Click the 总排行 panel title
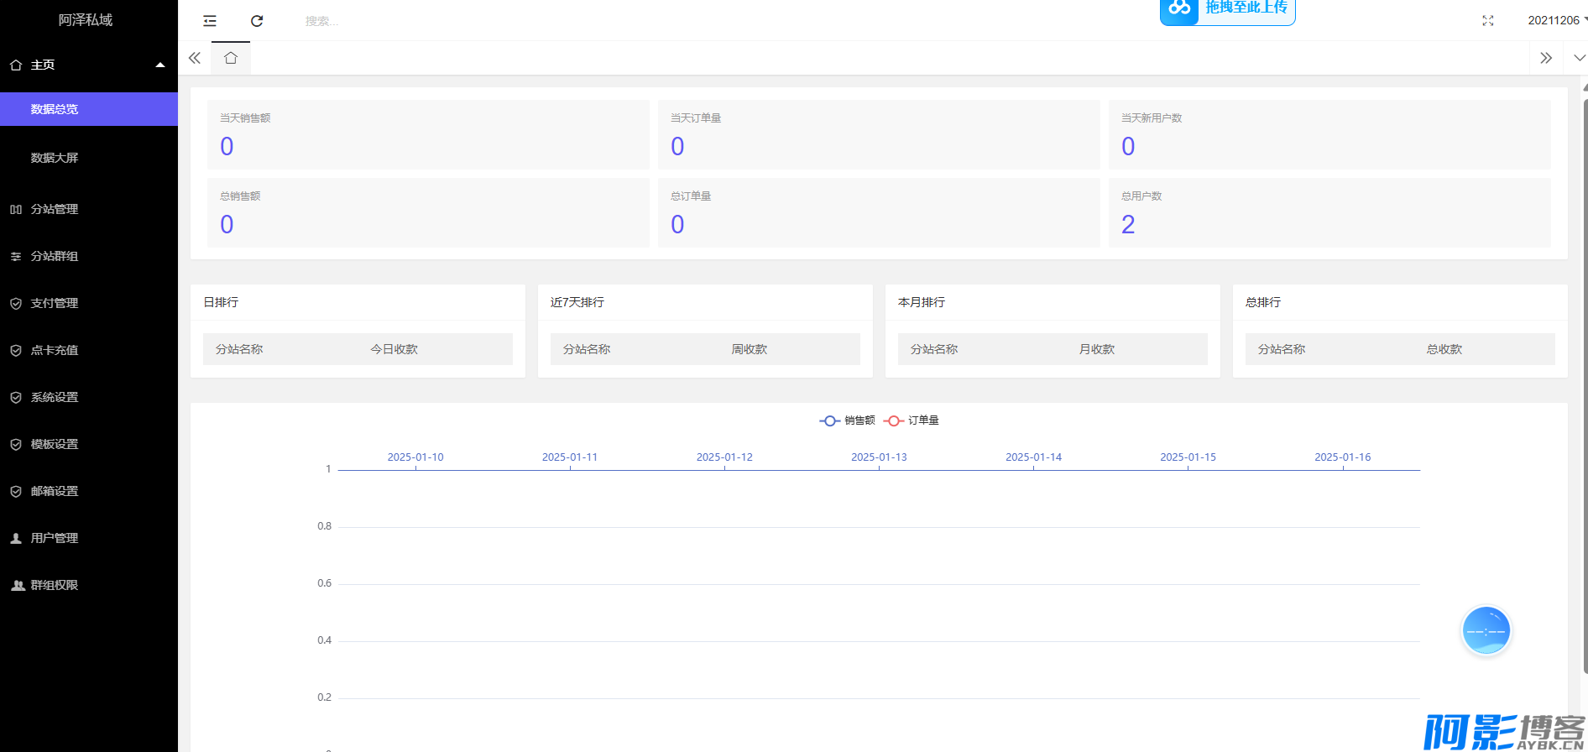Viewport: 1588px width, 752px height. click(x=1263, y=302)
